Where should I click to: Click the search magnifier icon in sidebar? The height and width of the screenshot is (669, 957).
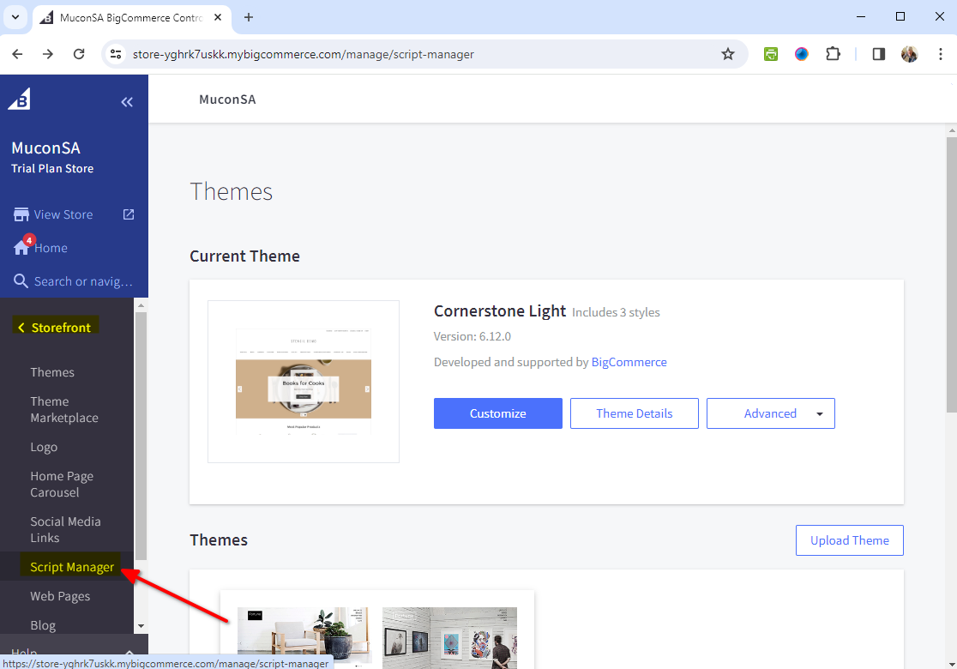[x=21, y=281]
